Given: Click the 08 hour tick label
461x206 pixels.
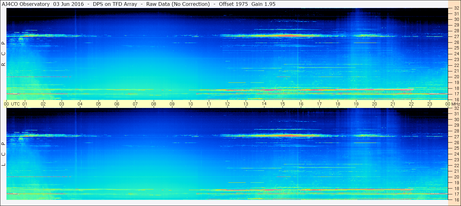Looking at the screenshot, I should [x=154, y=104].
